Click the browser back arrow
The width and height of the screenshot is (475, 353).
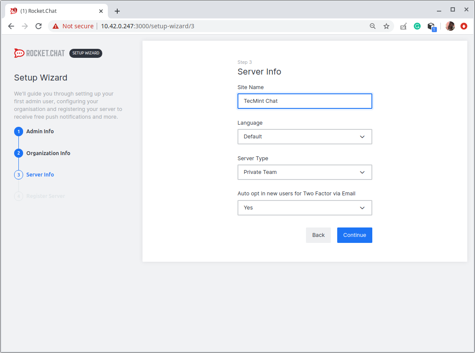[x=11, y=26]
